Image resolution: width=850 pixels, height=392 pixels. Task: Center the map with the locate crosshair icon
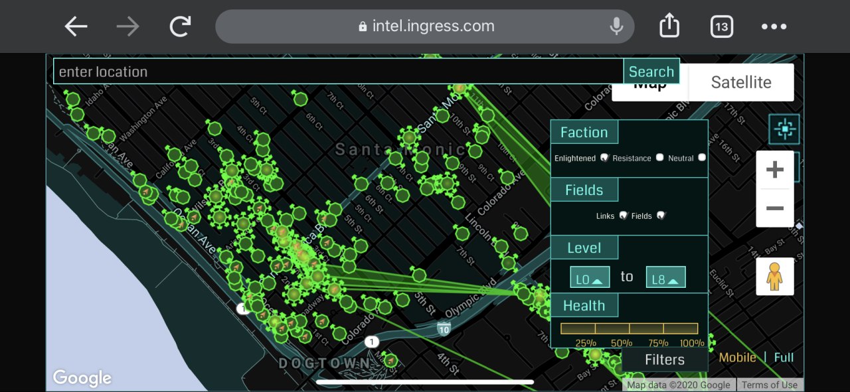(784, 129)
